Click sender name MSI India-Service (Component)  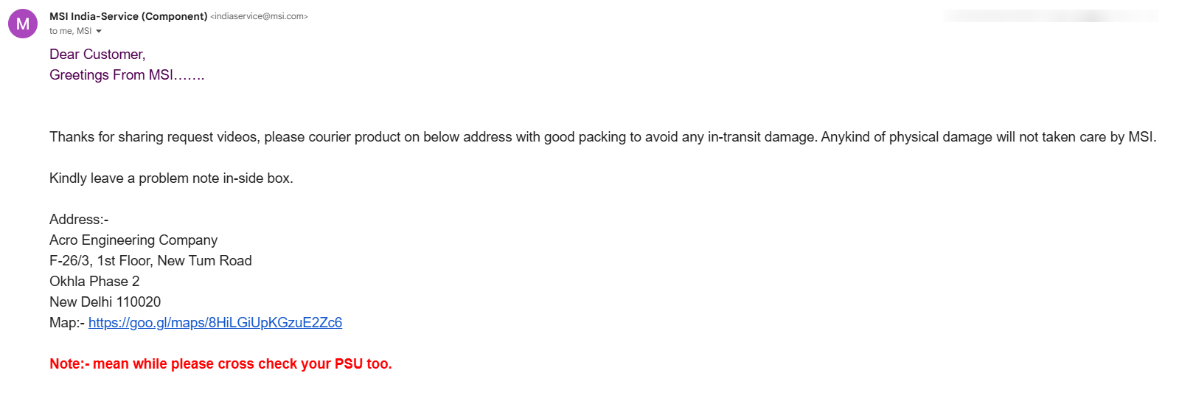click(128, 16)
